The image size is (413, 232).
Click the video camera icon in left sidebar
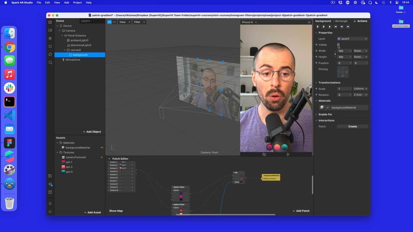pyautogui.click(x=50, y=30)
